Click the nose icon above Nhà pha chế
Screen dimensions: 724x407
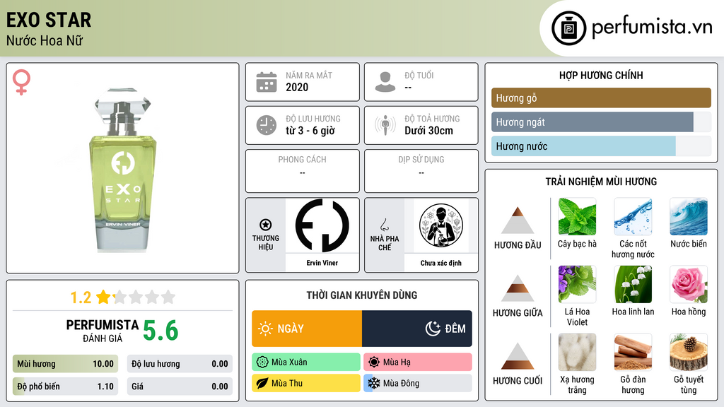384,225
